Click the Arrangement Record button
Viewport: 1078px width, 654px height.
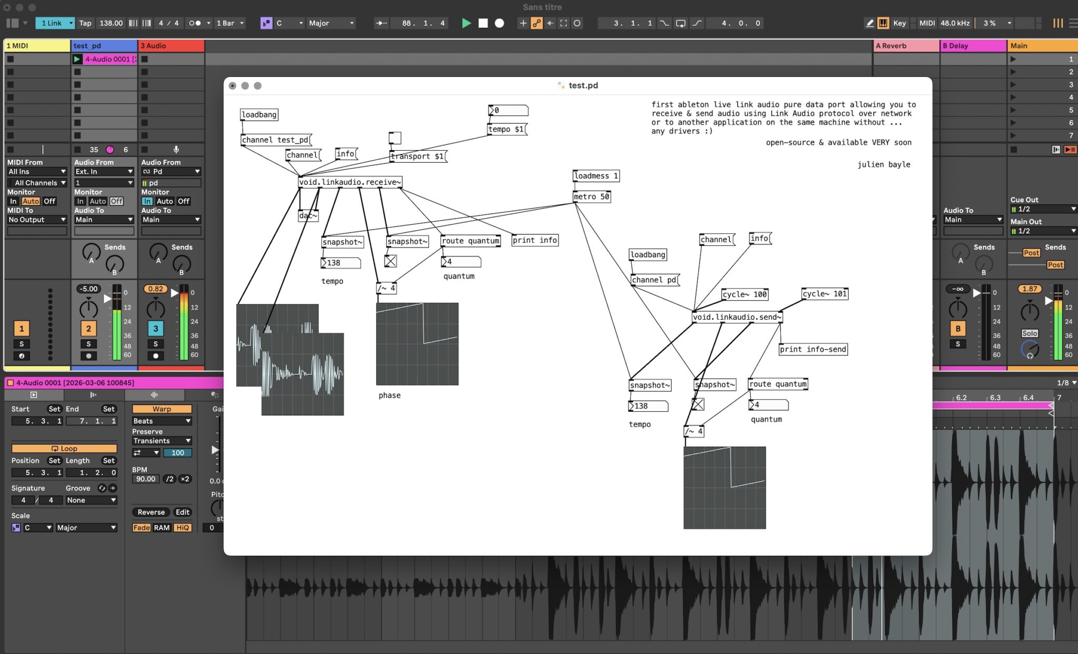click(x=500, y=23)
